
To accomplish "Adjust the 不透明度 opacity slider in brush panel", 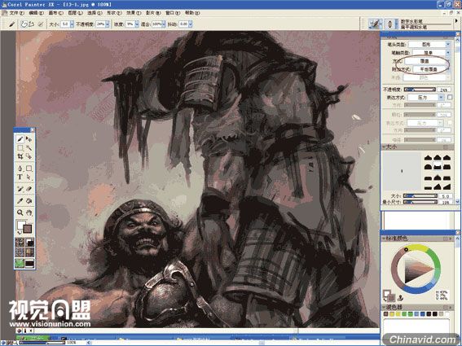I will point(420,90).
